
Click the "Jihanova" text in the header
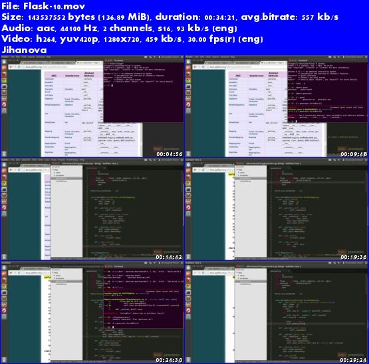tap(24, 50)
